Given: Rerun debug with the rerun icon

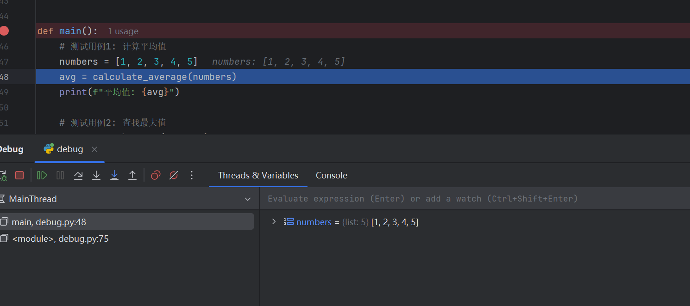Looking at the screenshot, I should (x=3, y=175).
